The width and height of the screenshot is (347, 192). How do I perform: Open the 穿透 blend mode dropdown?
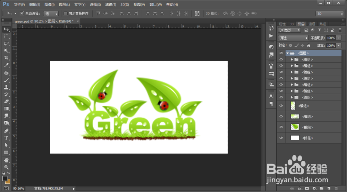click(293, 38)
